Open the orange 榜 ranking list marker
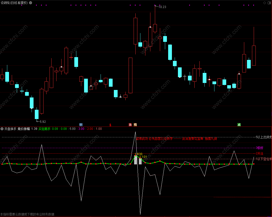272x217 pixels. click(x=135, y=125)
